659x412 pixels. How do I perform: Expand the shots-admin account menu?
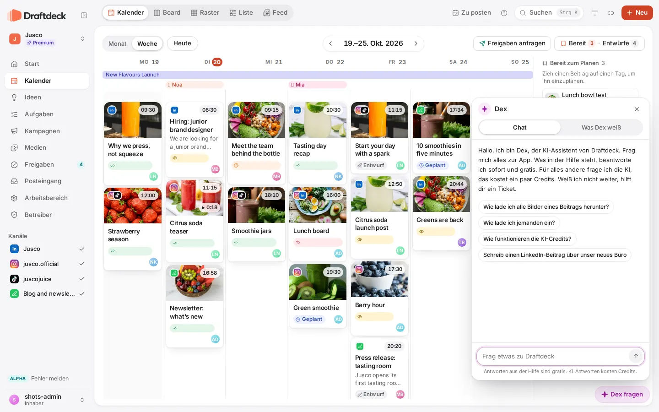click(82, 400)
